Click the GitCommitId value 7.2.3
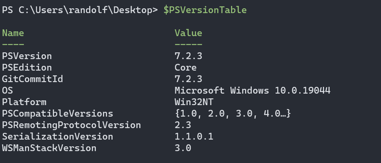The width and height of the screenshot is (381, 163). pos(189,79)
